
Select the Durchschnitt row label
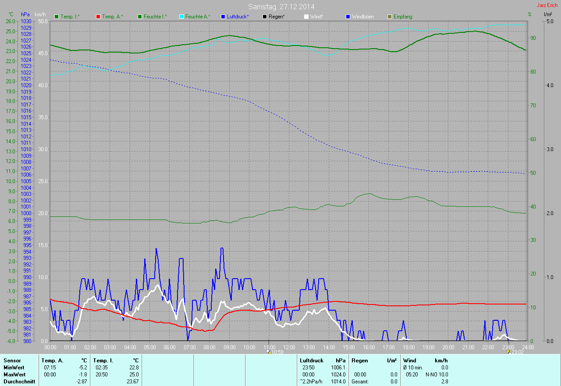click(x=19, y=382)
